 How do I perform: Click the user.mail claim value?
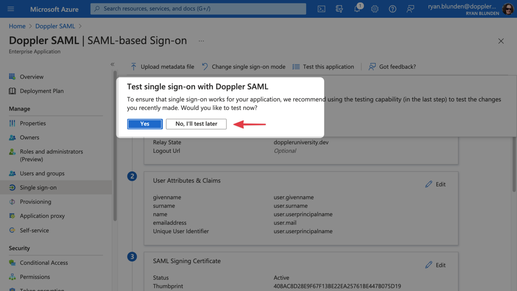[285, 223]
